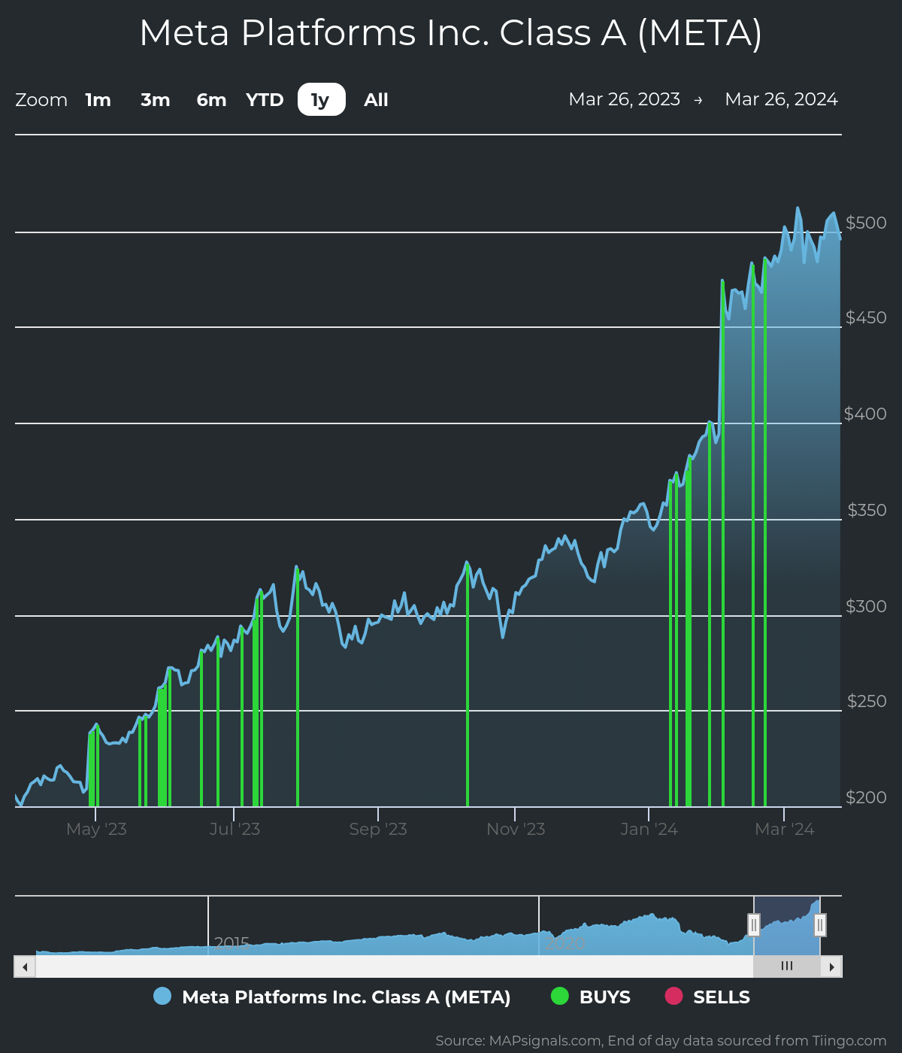This screenshot has height=1053, width=902.
Task: Toggle the blue META series legend dot
Action: point(162,997)
